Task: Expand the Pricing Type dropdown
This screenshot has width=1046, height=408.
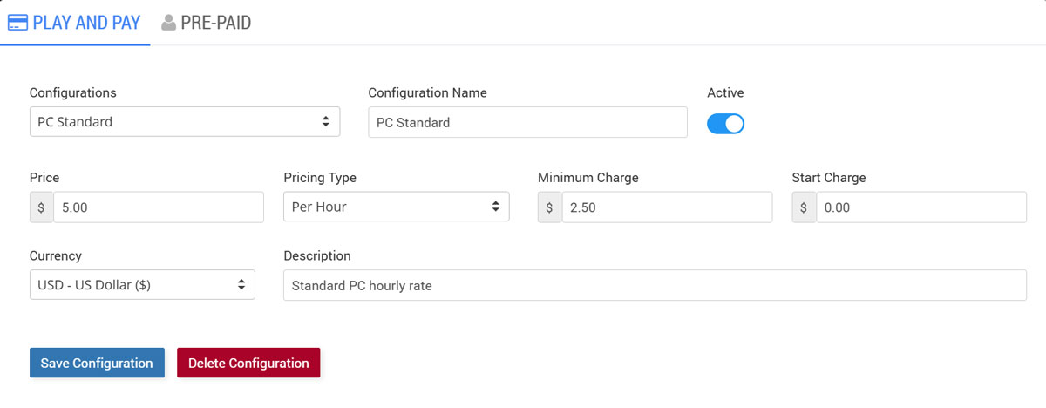Action: click(396, 207)
